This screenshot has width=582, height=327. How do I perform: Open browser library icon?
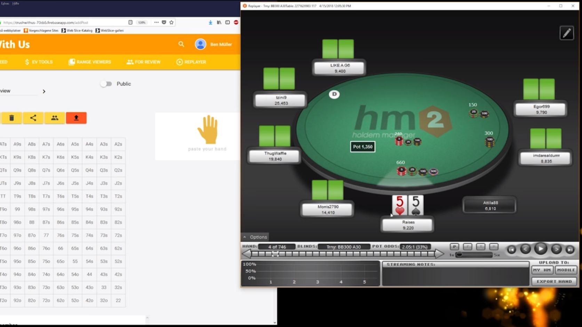click(219, 22)
